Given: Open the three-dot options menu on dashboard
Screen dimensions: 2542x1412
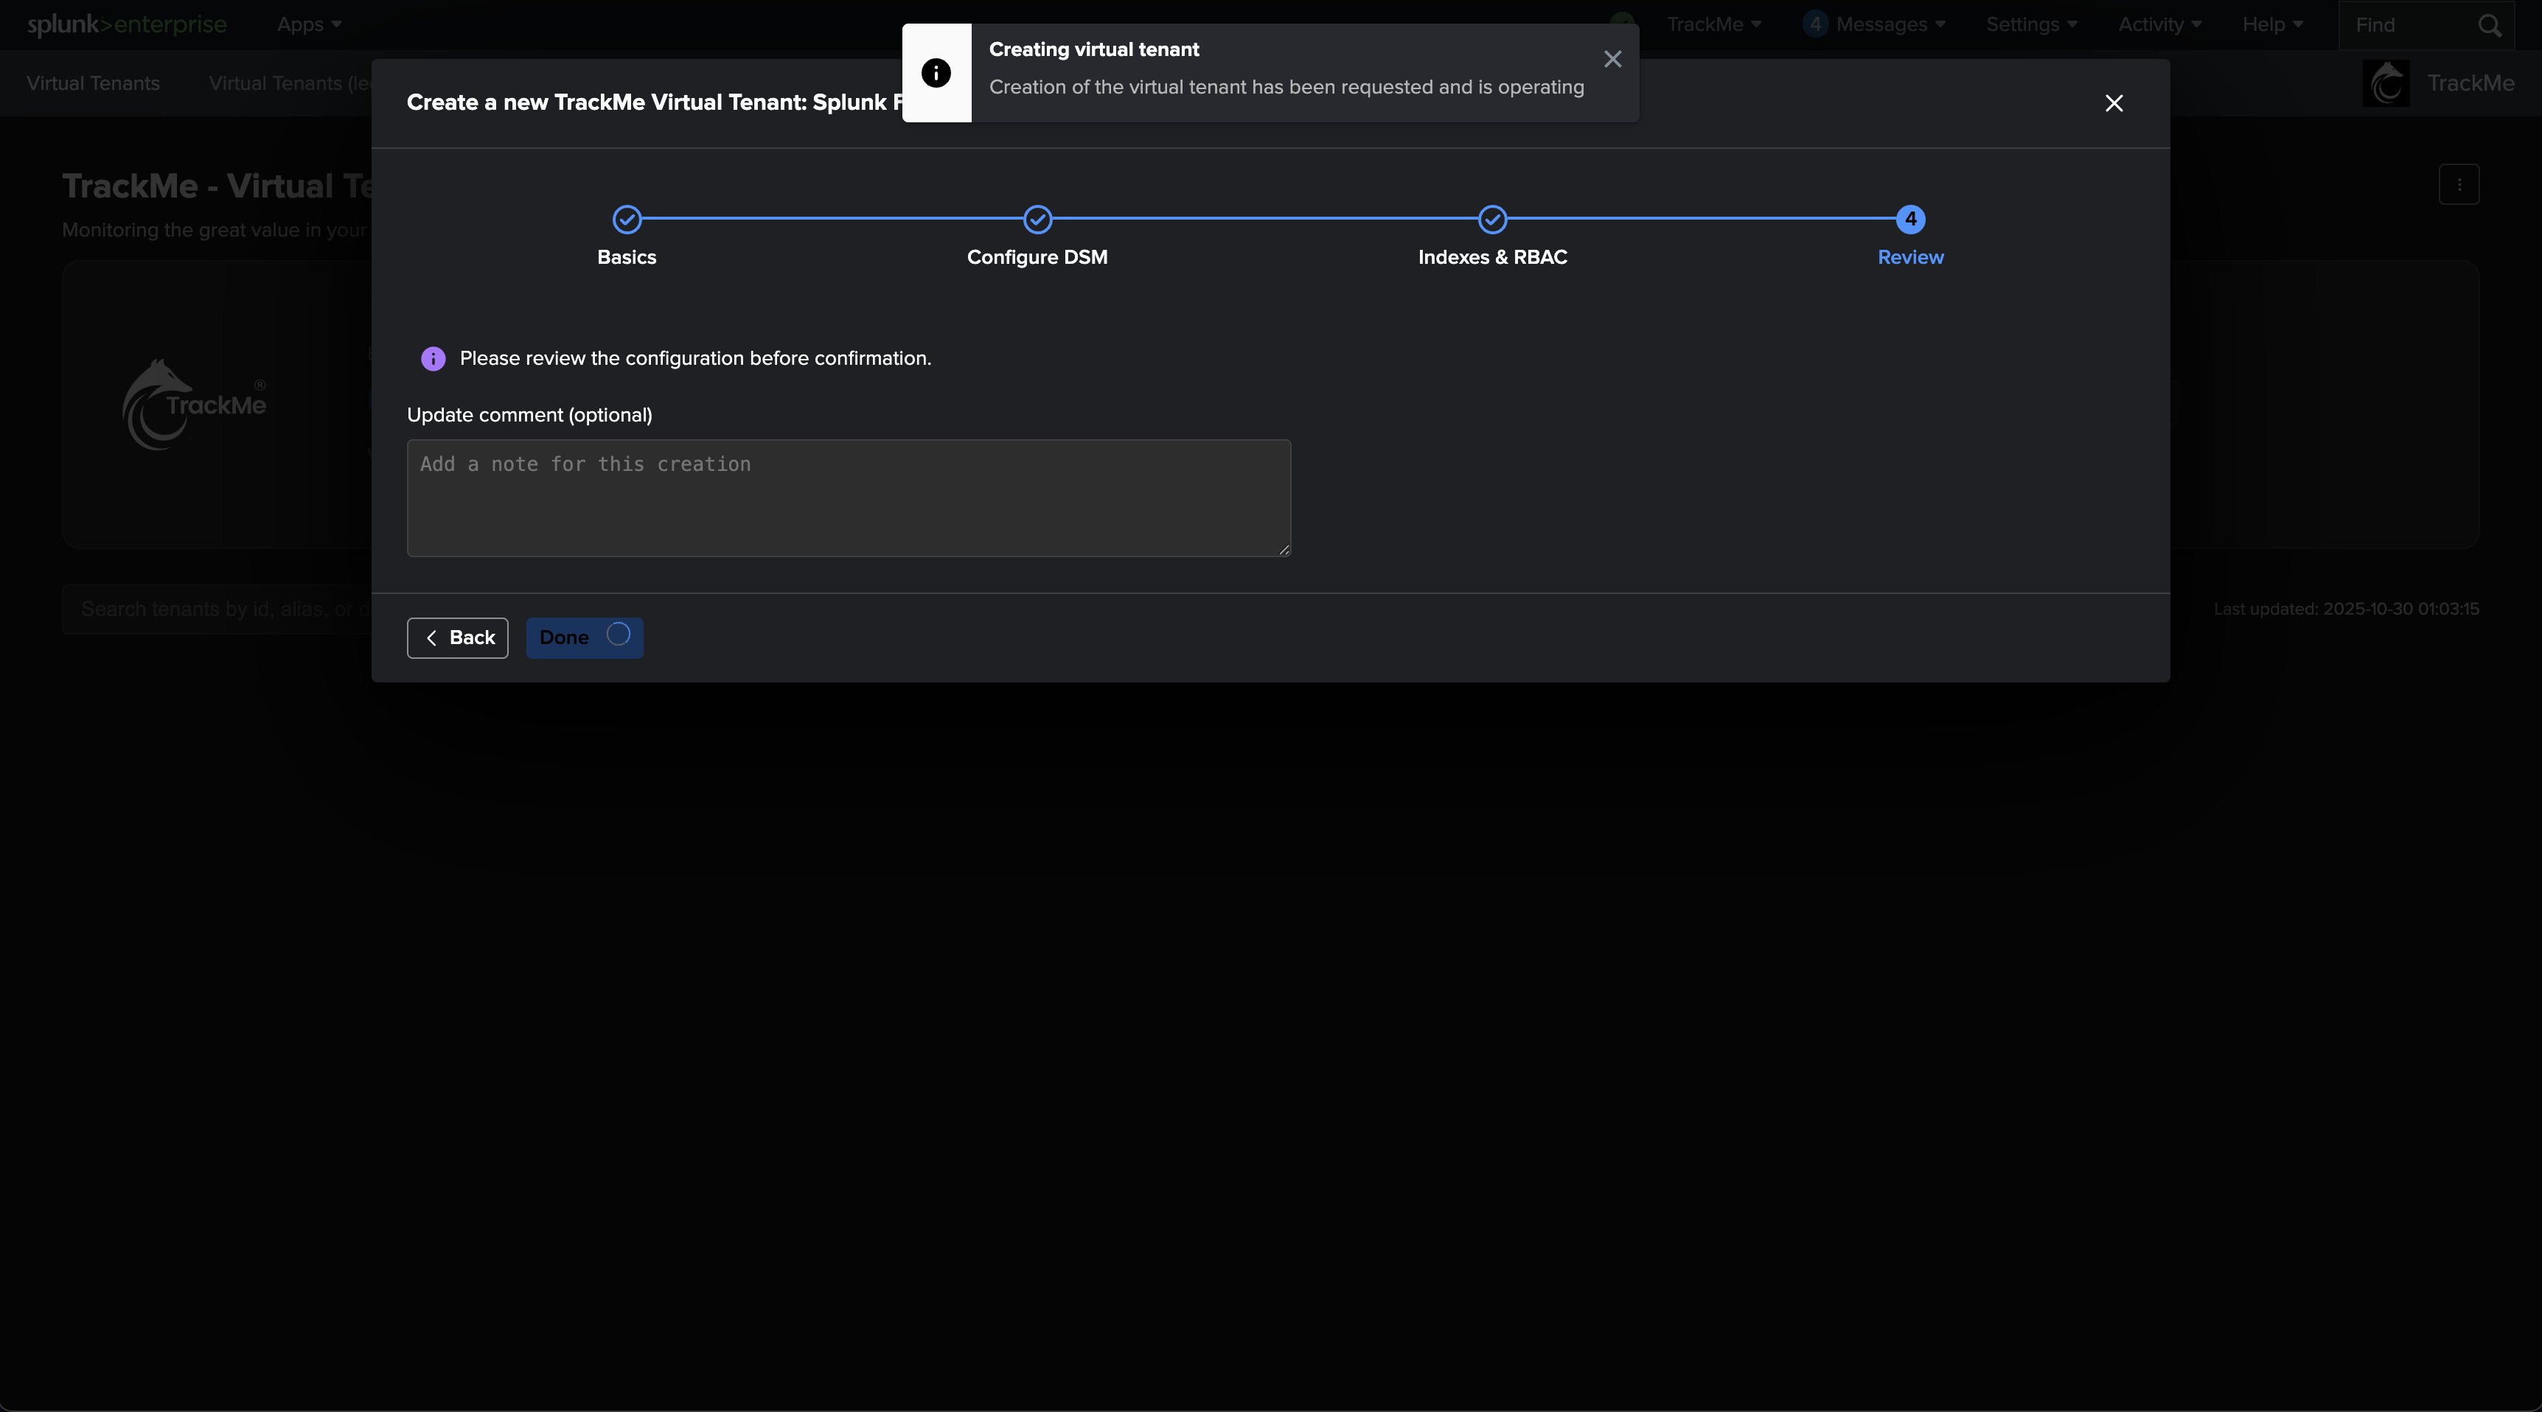Looking at the screenshot, I should coord(2458,184).
